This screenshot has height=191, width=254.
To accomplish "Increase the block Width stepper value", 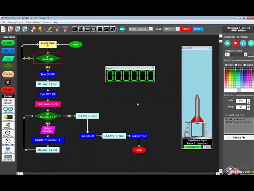I will pyautogui.click(x=248, y=100).
